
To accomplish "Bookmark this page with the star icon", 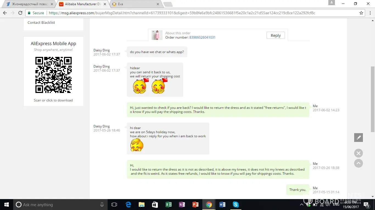I will tap(361, 13).
